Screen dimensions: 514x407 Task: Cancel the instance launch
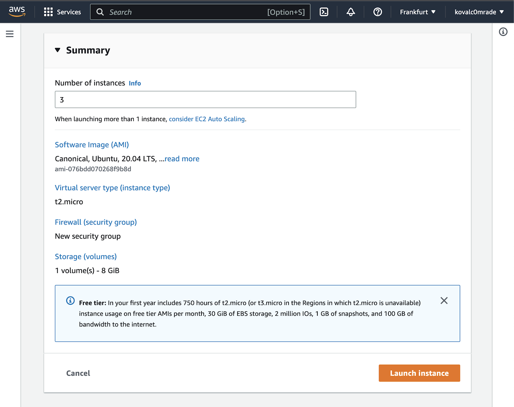click(x=78, y=373)
